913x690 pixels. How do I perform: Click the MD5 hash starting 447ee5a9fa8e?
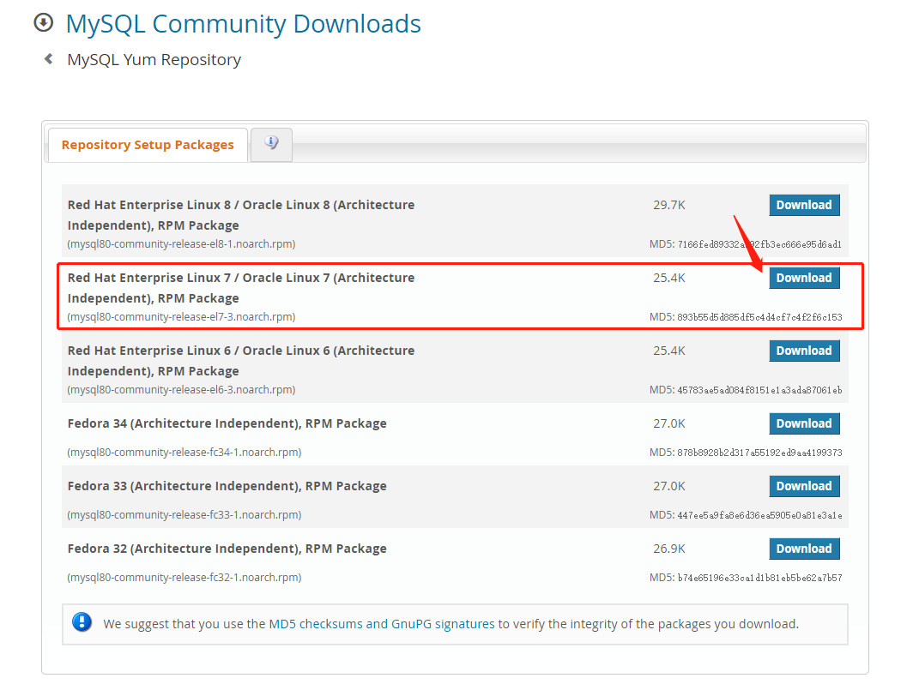(x=759, y=515)
